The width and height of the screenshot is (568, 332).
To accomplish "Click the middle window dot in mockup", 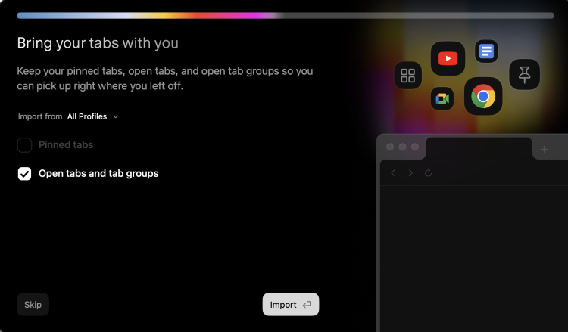I will pos(403,147).
